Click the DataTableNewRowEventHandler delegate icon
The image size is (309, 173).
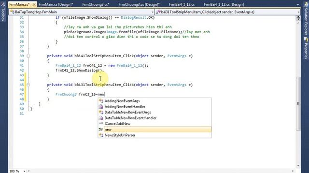click(101, 118)
